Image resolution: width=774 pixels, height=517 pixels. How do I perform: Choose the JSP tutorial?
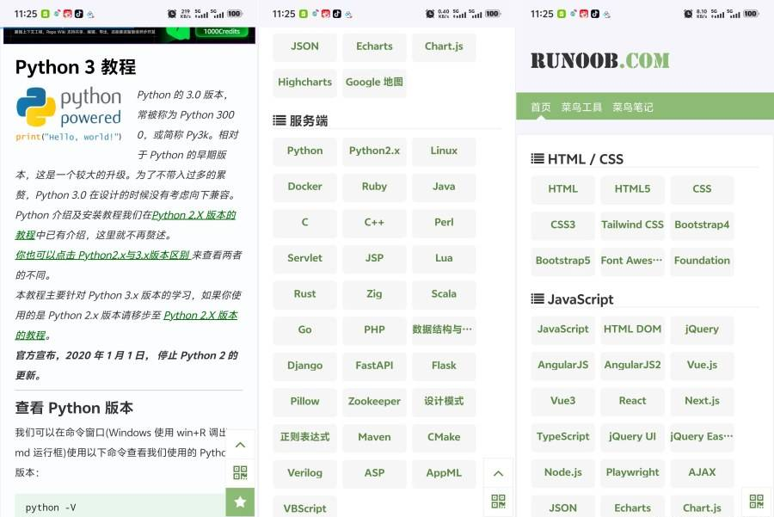[374, 258]
